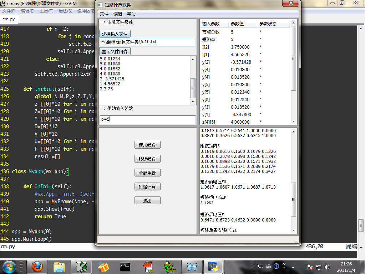
Task: Open GVIM 文件(F) menu
Action: (x=9, y=11)
